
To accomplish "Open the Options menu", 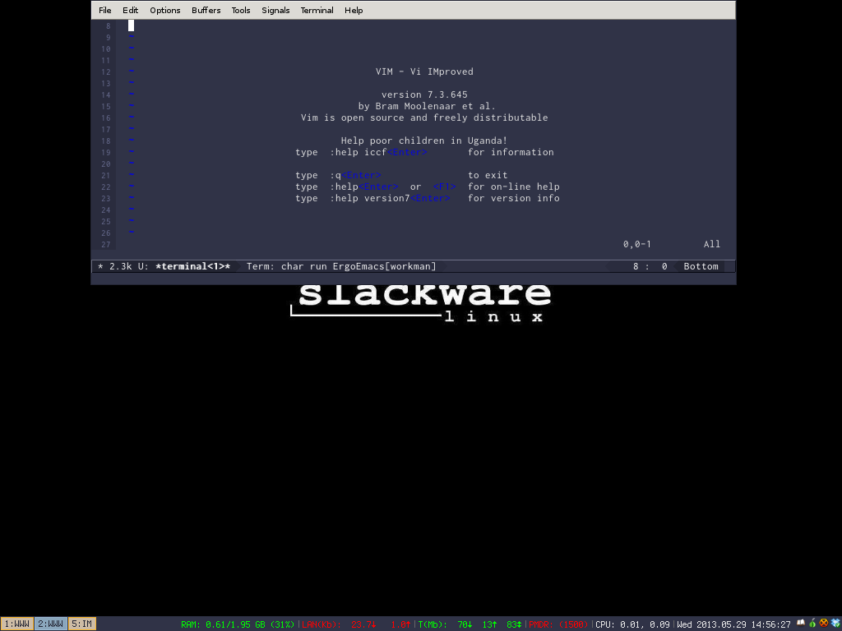I will click(x=164, y=10).
